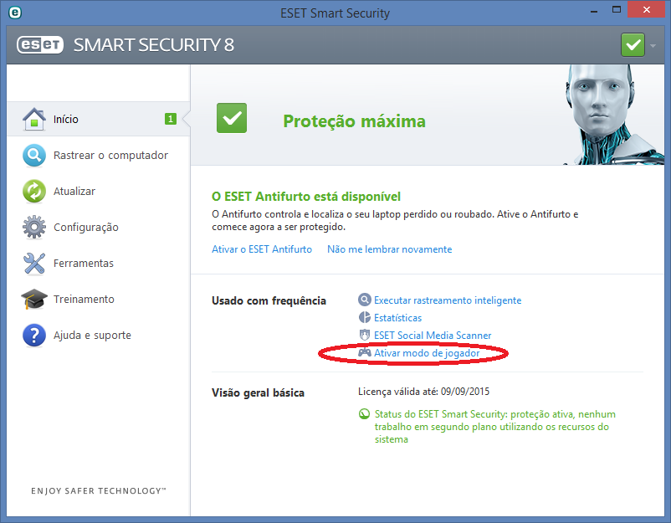Click the Início house icon
Image resolution: width=671 pixels, height=523 pixels.
coord(33,119)
